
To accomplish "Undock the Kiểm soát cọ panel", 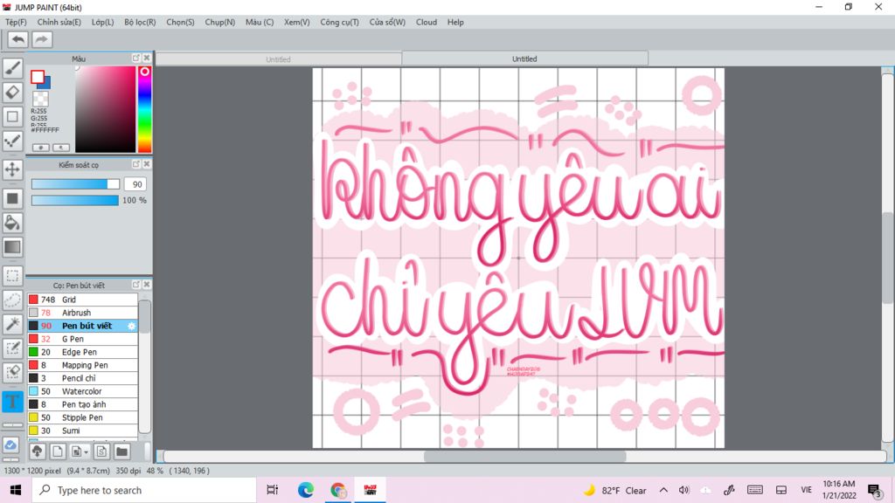I will tap(135, 164).
